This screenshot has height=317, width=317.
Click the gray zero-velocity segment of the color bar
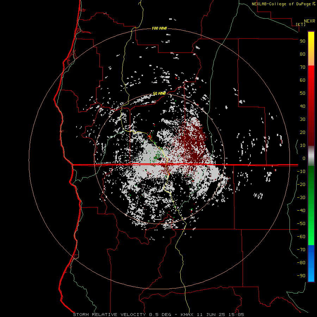[x=311, y=156]
